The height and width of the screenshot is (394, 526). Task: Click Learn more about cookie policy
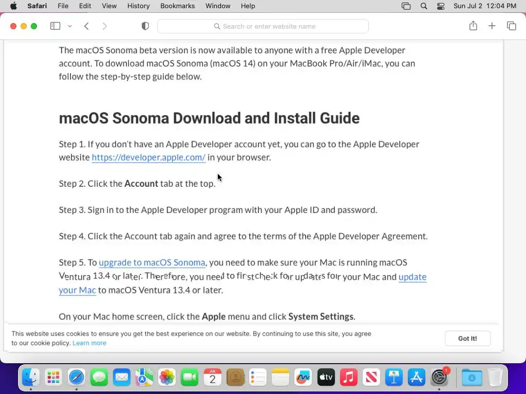[x=89, y=343]
